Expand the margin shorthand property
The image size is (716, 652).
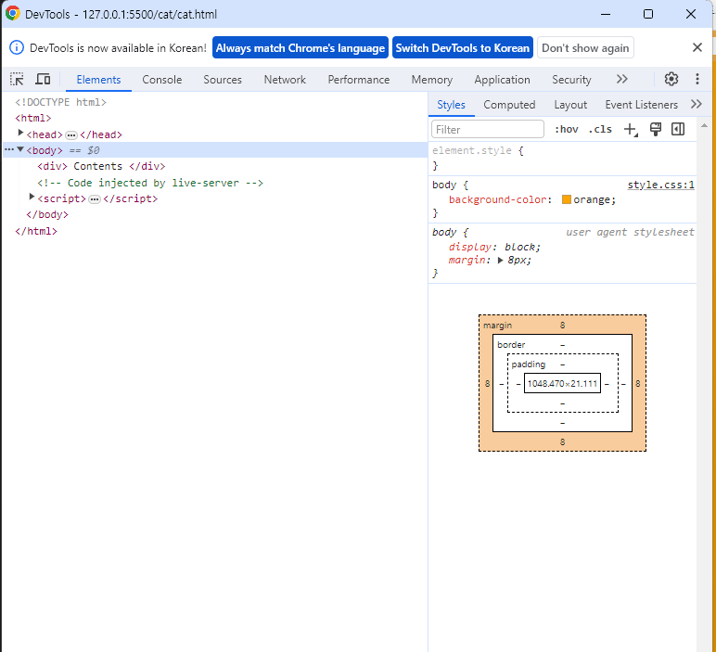[500, 261]
